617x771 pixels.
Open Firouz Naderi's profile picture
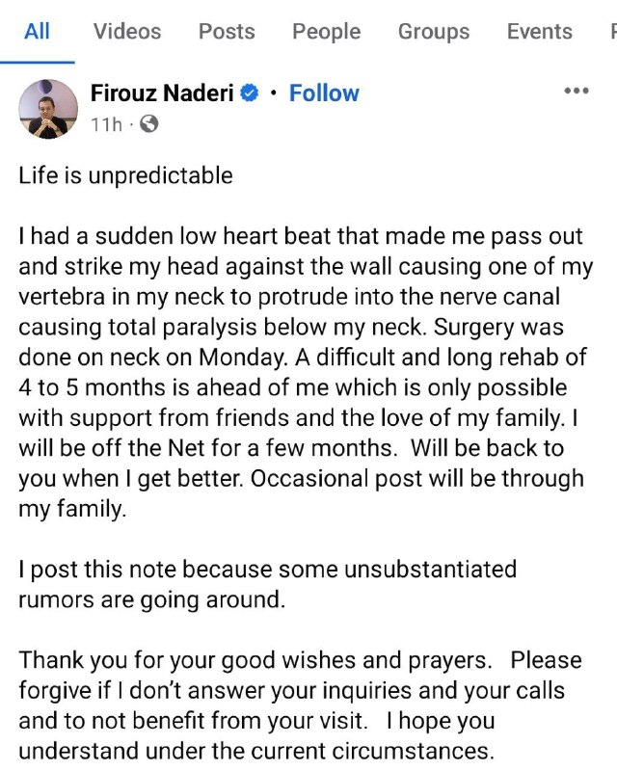point(48,109)
